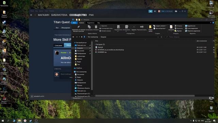Open МАГАЗИН in Steam navigation
Viewport: 218px width, 123px height.
click(44, 15)
